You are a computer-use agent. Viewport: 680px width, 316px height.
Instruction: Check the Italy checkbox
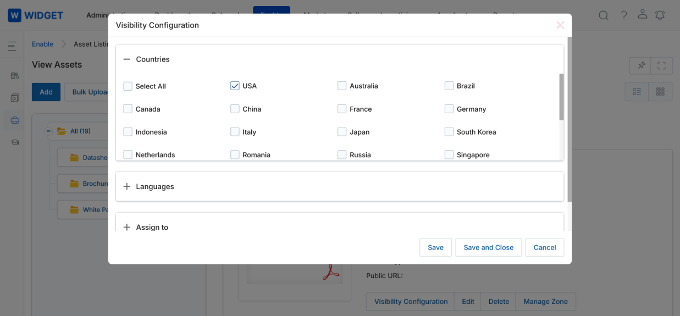tap(235, 132)
